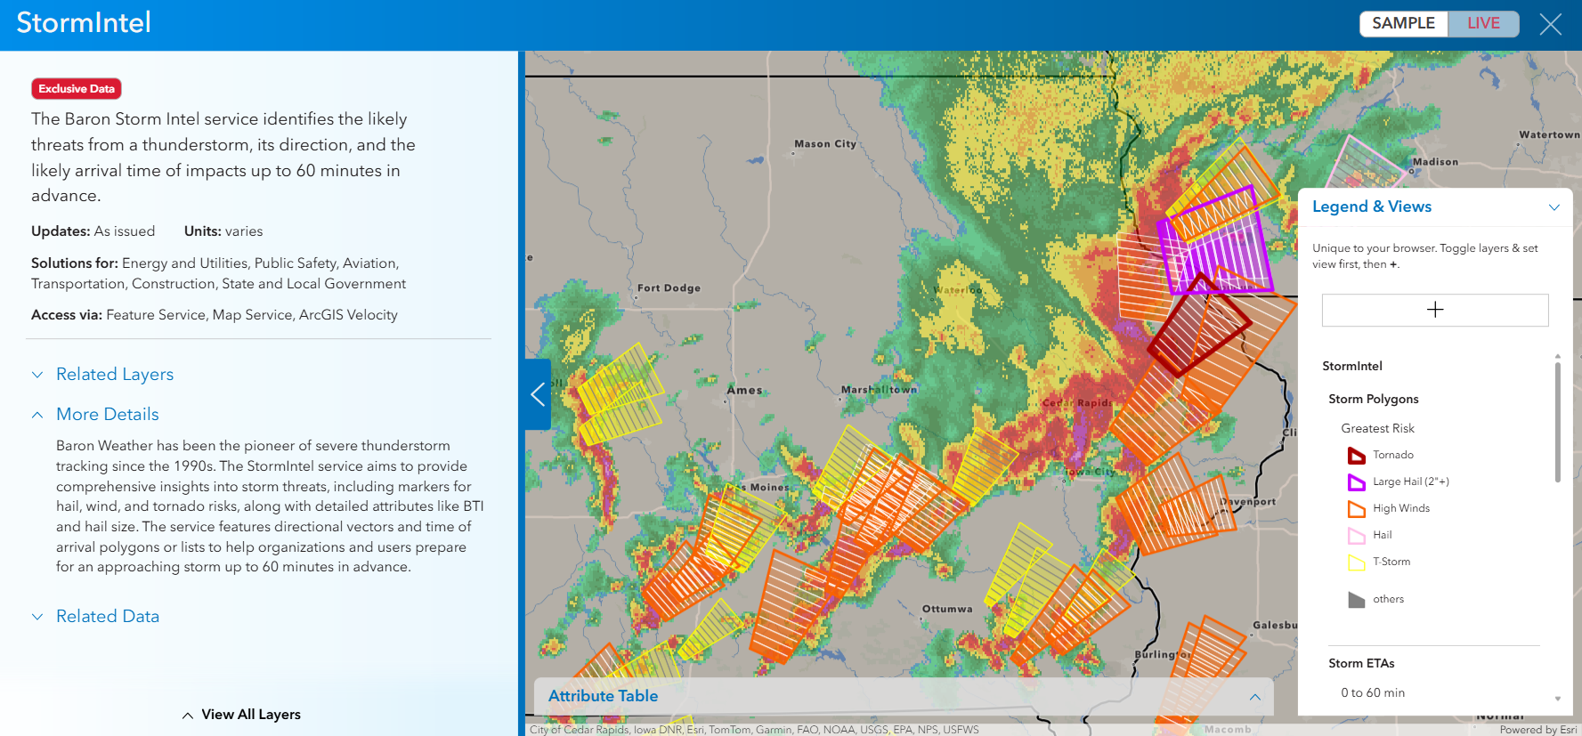Select the Storm ETAs legend heading
The width and height of the screenshot is (1582, 736).
pos(1361,663)
